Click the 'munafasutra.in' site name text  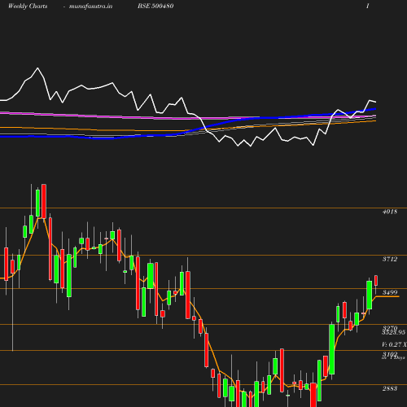pyautogui.click(x=90, y=7)
